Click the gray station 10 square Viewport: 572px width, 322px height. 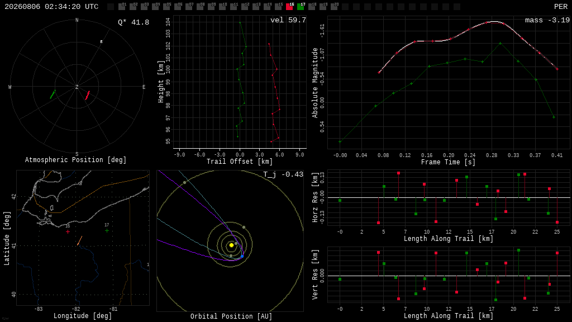point(222,6)
